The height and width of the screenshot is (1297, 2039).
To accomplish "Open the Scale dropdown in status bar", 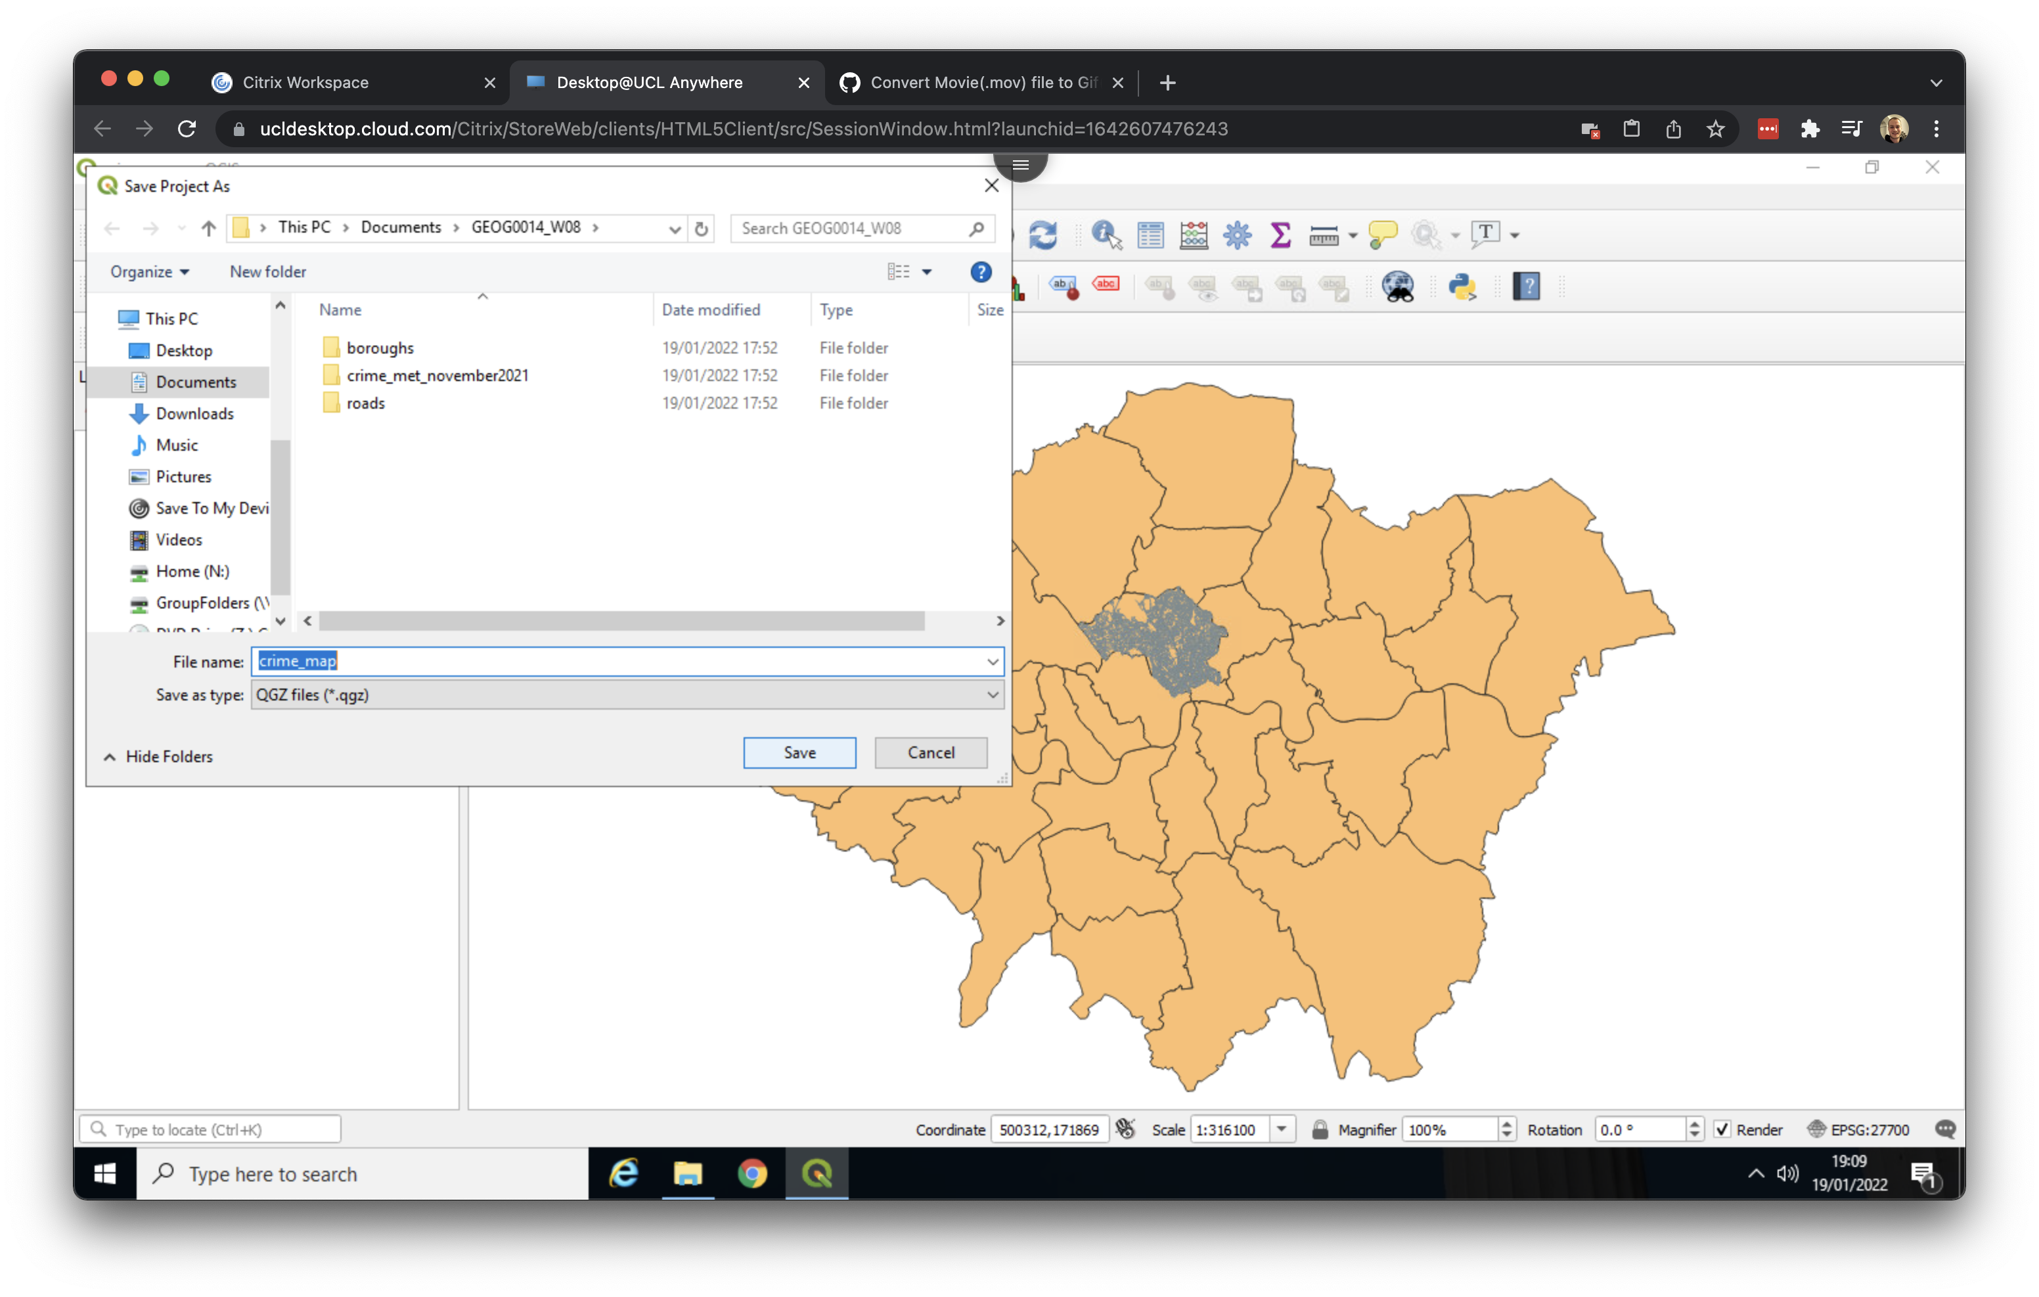I will 1283,1129.
